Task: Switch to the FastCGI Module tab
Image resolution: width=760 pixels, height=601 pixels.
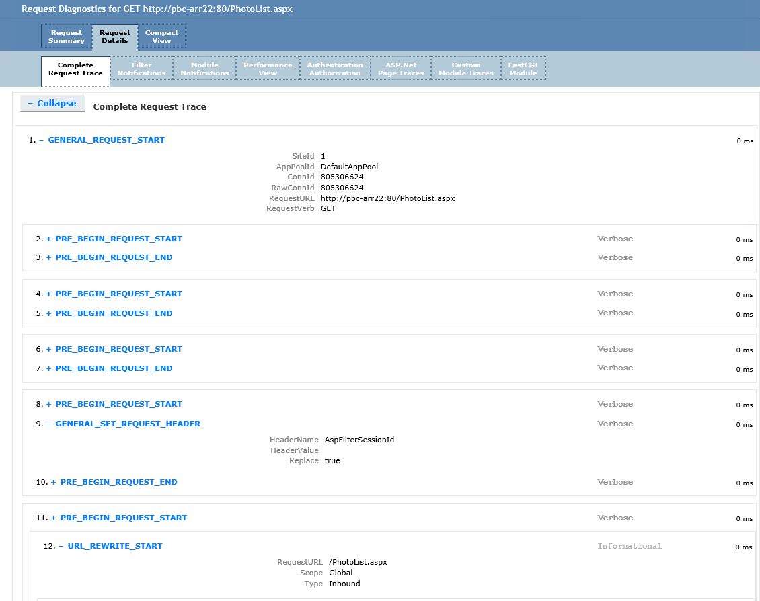Action: [x=523, y=69]
